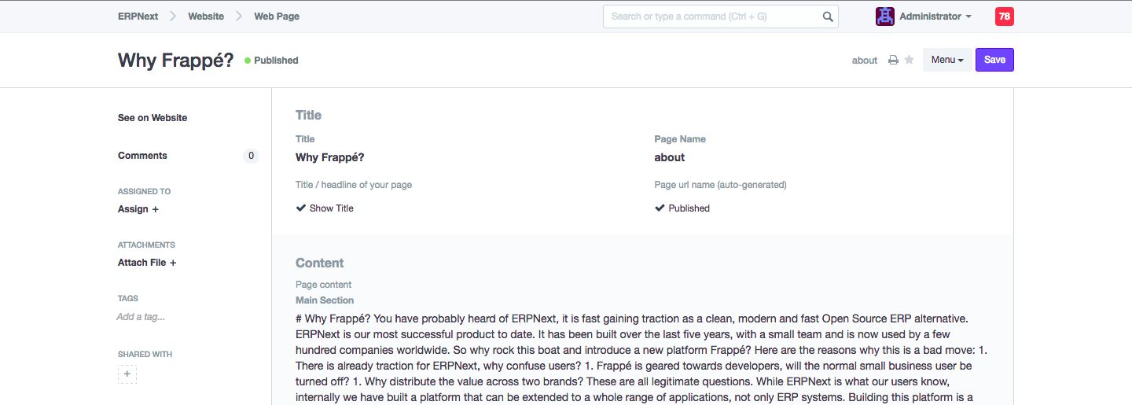
Task: Click the search magnifier icon
Action: (828, 17)
